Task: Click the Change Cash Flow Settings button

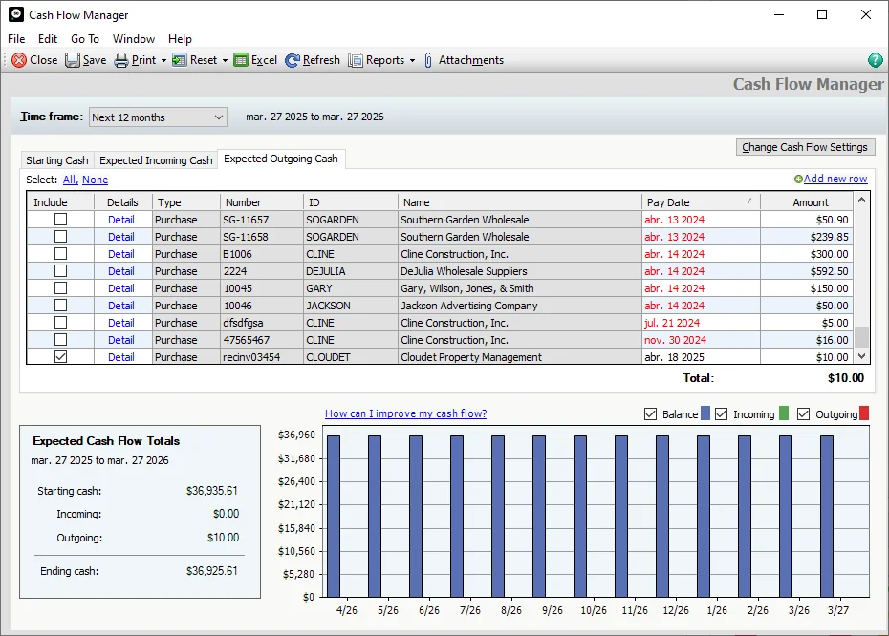Action: (x=805, y=147)
